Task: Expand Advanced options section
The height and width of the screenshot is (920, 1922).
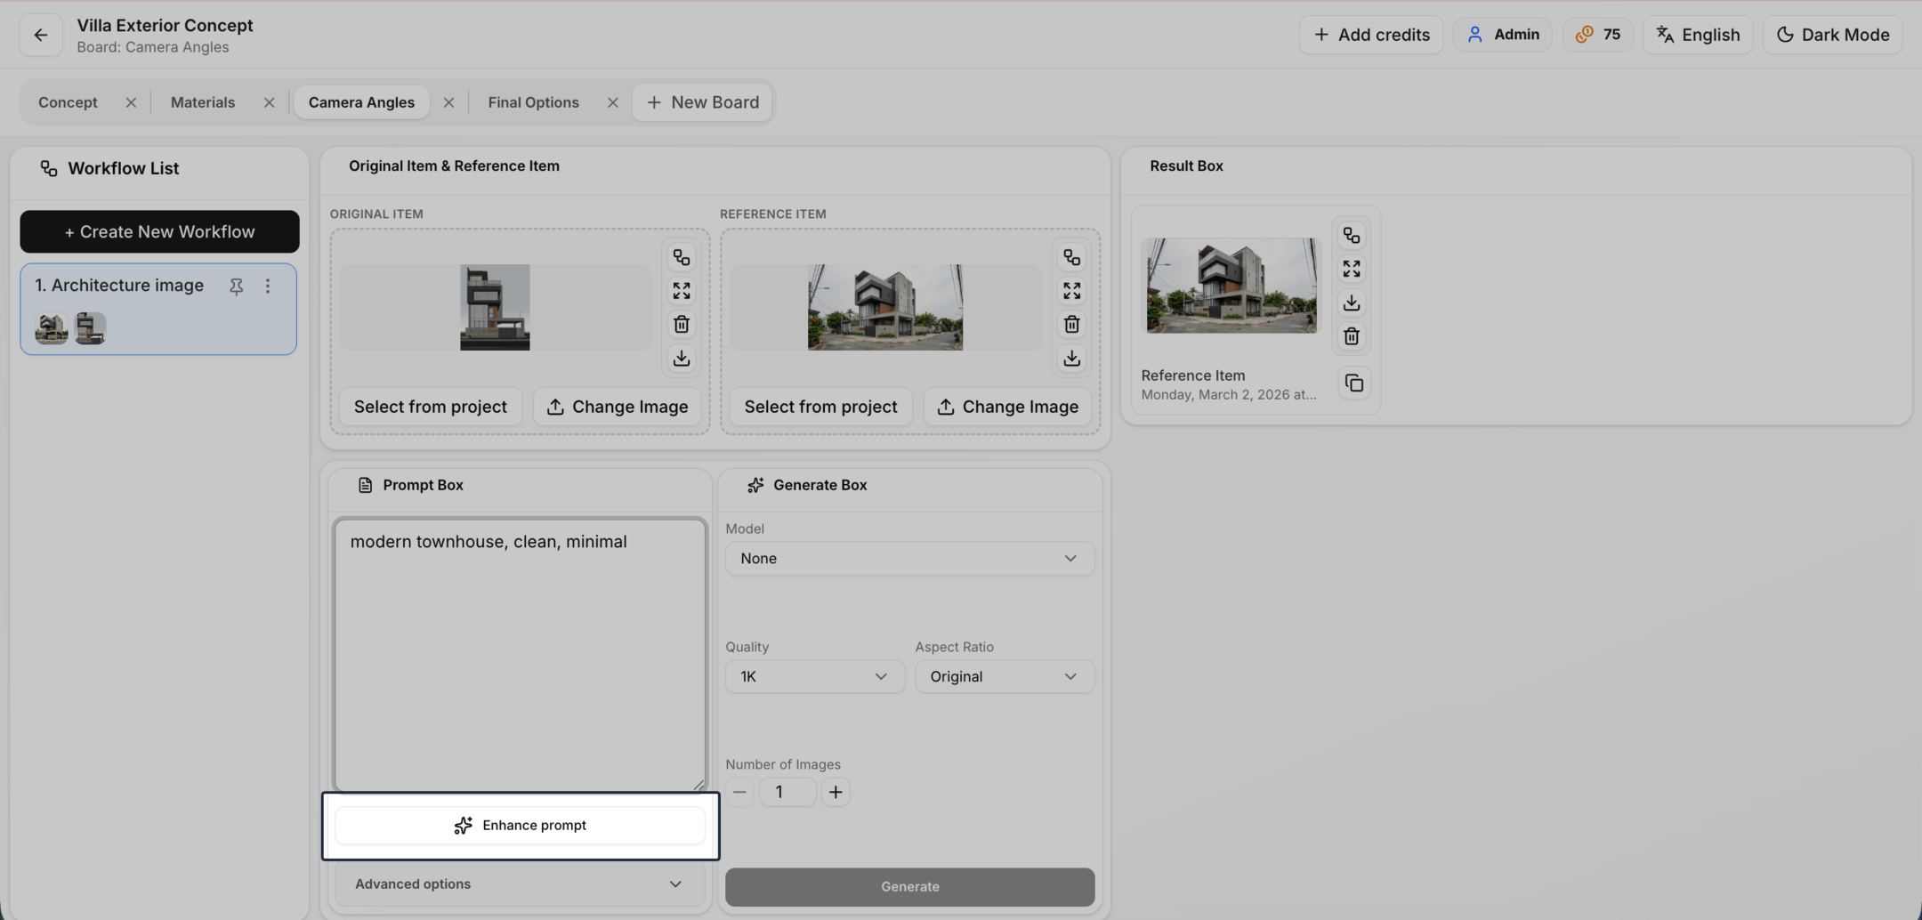Action: [x=519, y=884]
